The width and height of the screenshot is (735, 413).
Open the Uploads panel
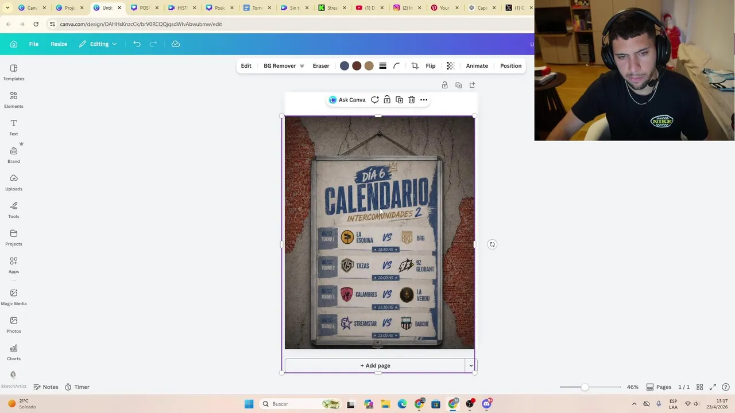click(14, 182)
